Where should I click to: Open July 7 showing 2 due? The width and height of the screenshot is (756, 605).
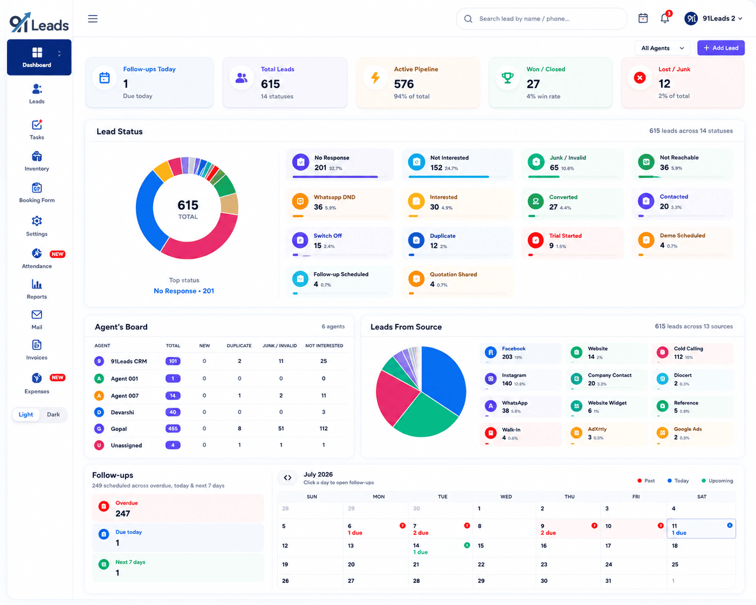point(441,529)
